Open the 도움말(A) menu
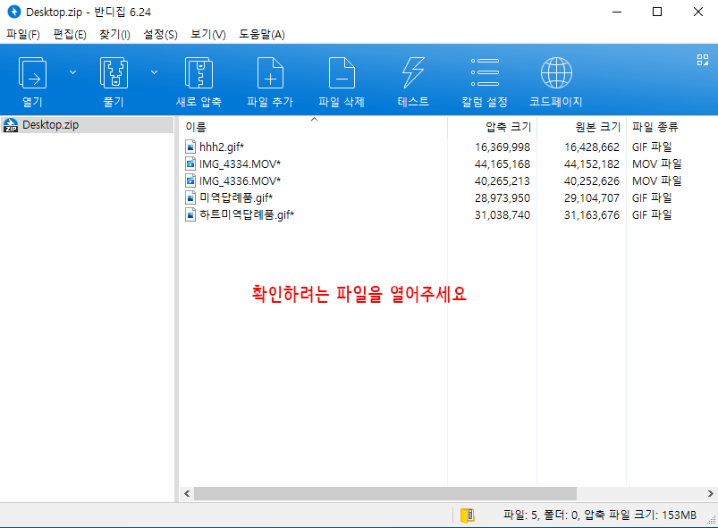 (262, 34)
